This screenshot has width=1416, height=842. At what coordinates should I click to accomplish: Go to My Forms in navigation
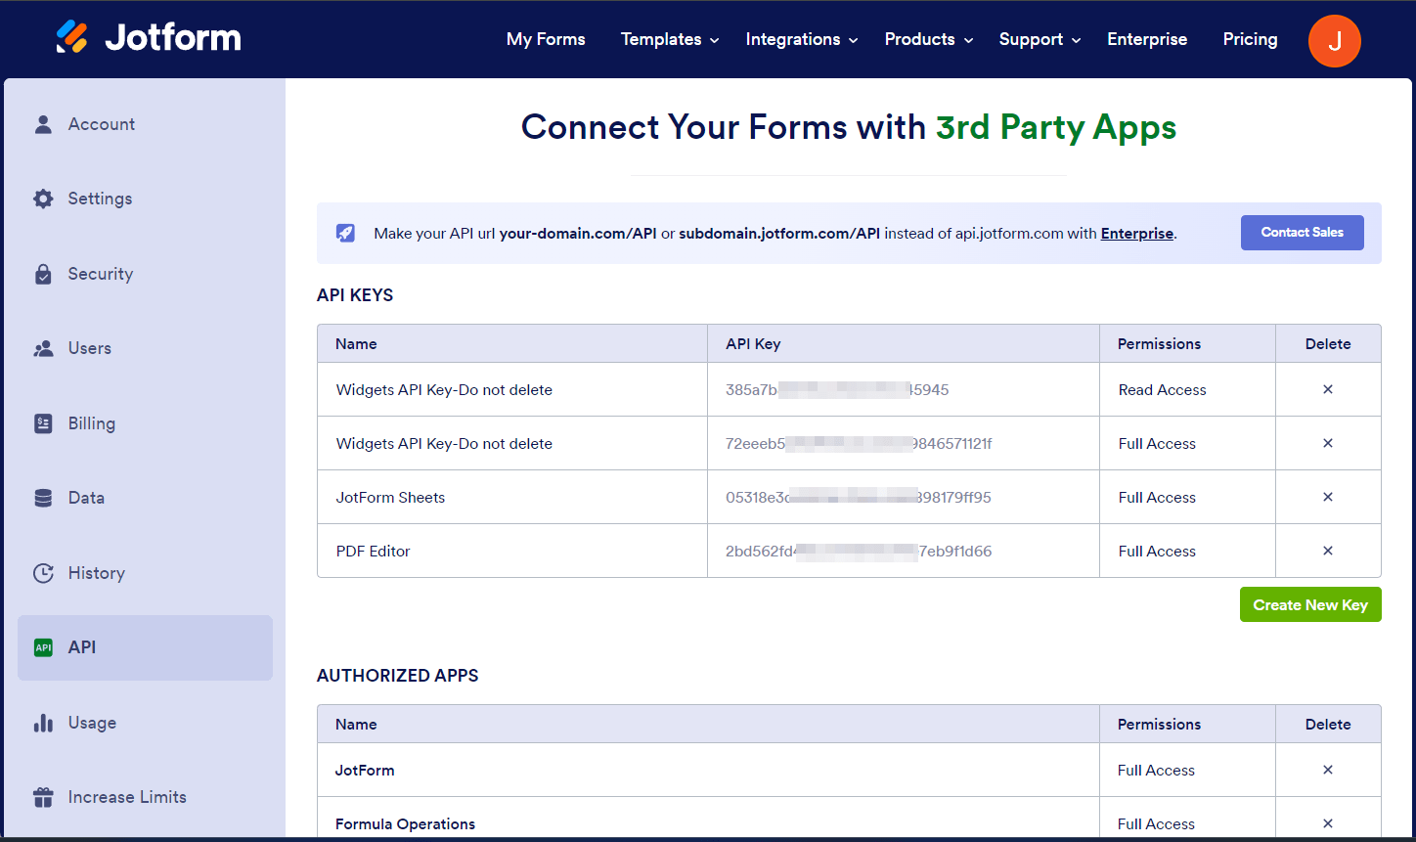(x=546, y=39)
